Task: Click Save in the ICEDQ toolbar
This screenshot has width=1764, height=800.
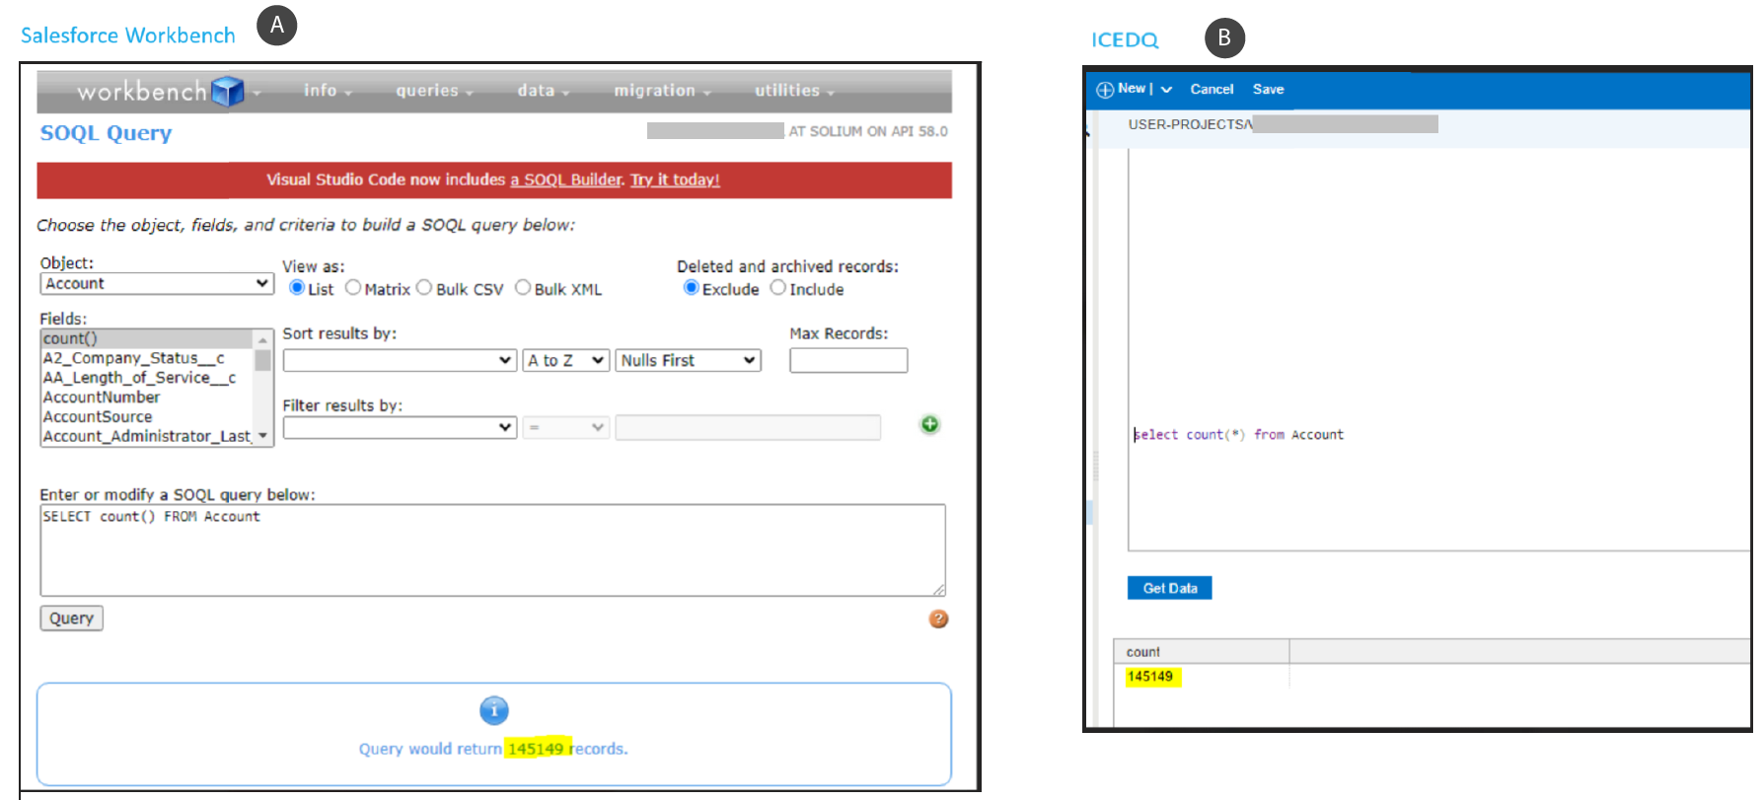Action: click(1269, 90)
